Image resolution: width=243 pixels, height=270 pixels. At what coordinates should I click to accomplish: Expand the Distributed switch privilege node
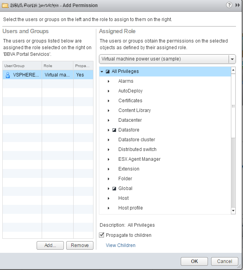pos(109,149)
